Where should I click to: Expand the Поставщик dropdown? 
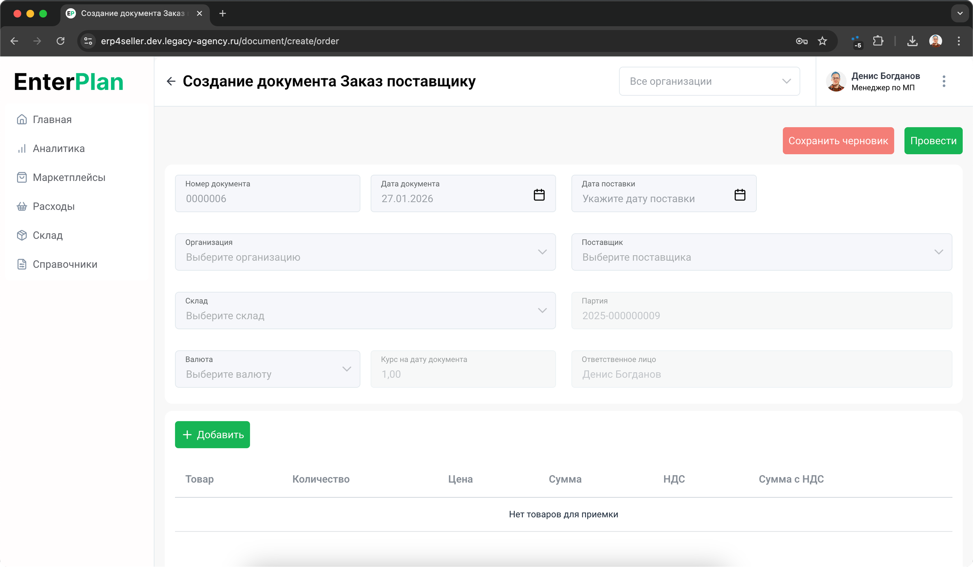[x=761, y=251]
